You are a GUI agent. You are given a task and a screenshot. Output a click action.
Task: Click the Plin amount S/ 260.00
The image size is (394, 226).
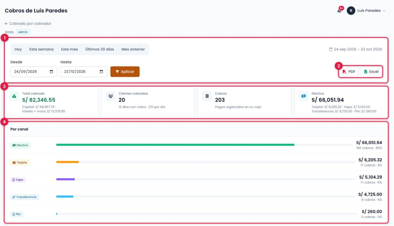372,212
